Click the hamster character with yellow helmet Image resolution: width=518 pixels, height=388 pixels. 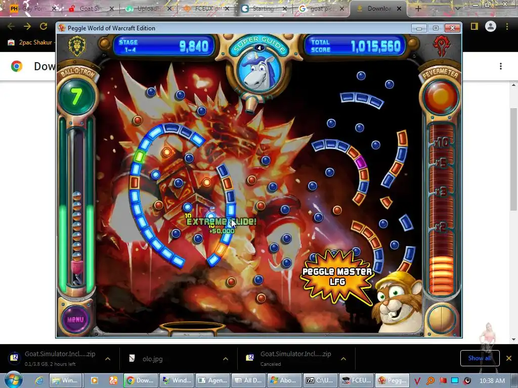pos(397,303)
